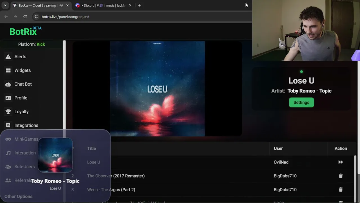Viewport: 360px width, 203px height.
Task: View site information for botrix.live
Action: pyautogui.click(x=36, y=17)
